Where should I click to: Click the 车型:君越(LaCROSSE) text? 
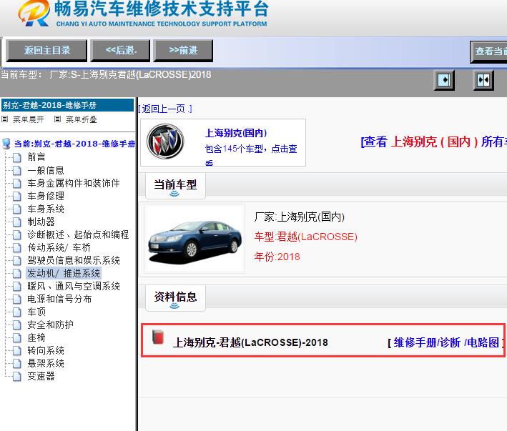tap(305, 237)
